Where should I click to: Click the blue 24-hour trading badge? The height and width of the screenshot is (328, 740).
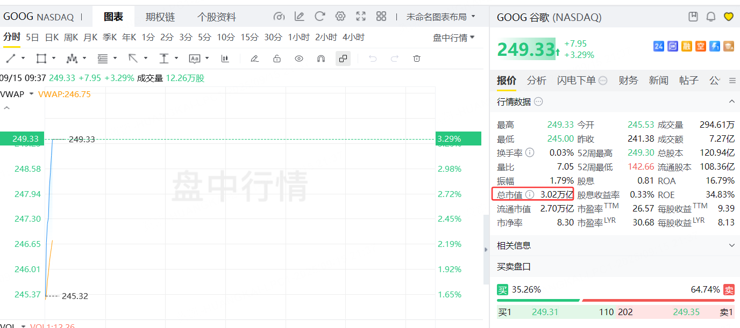(x=659, y=46)
